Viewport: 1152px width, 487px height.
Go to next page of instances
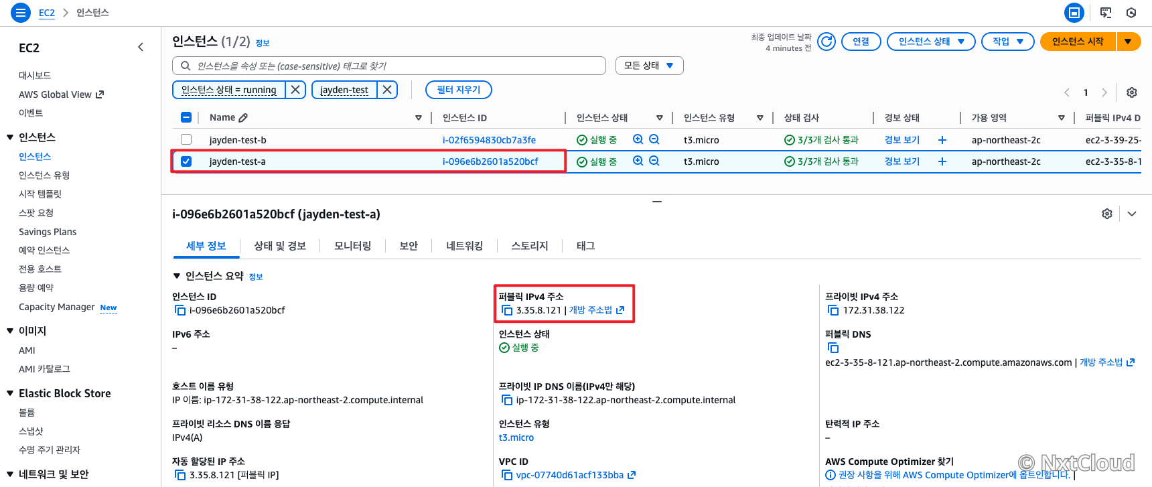(1104, 92)
